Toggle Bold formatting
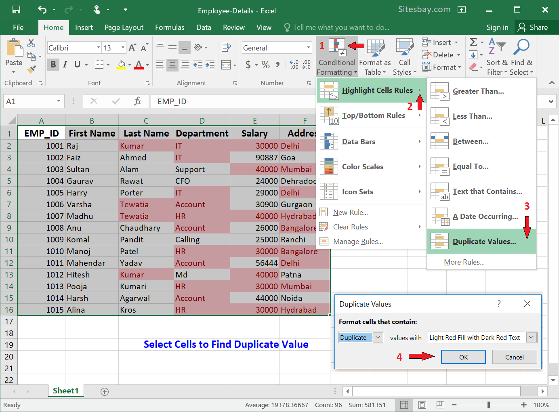The image size is (559, 412). tap(53, 65)
